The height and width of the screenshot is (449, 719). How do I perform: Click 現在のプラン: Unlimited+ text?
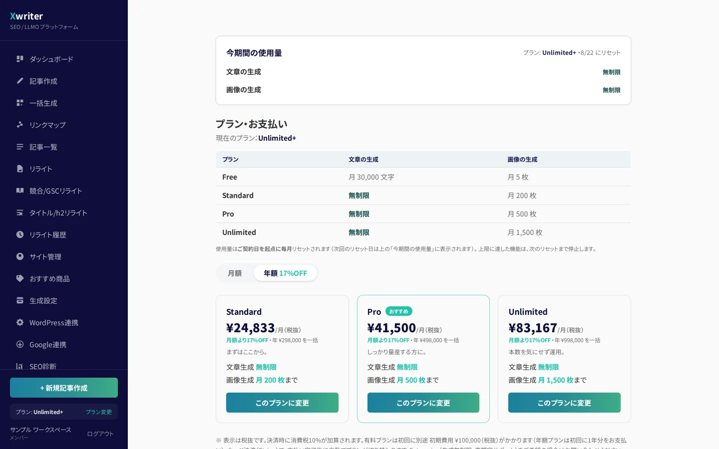256,138
